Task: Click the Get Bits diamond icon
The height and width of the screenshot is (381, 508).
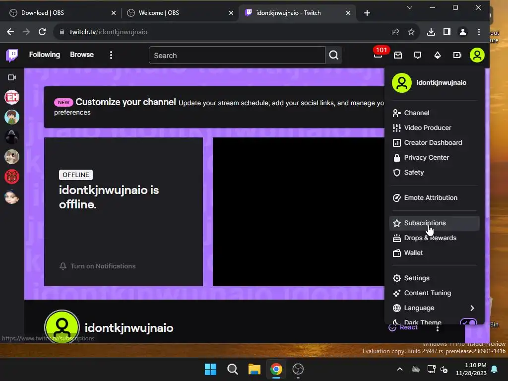Action: [438, 55]
